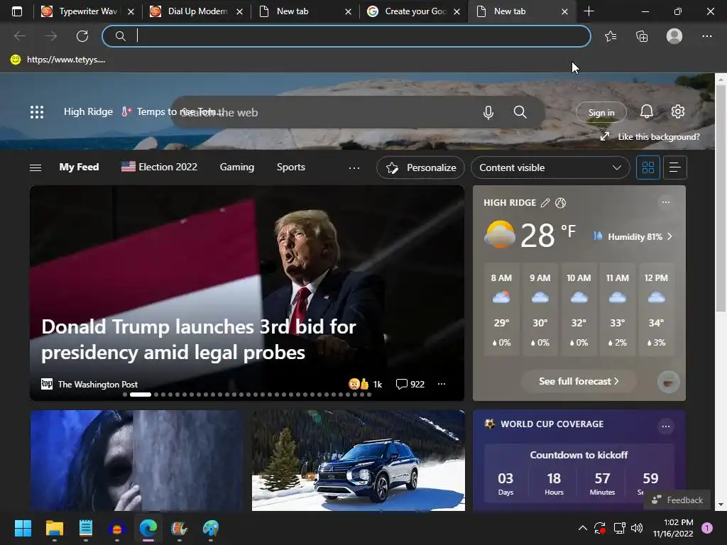This screenshot has width=727, height=545.
Task: Open the blue SUV snow article thumbnail
Action: 358,461
